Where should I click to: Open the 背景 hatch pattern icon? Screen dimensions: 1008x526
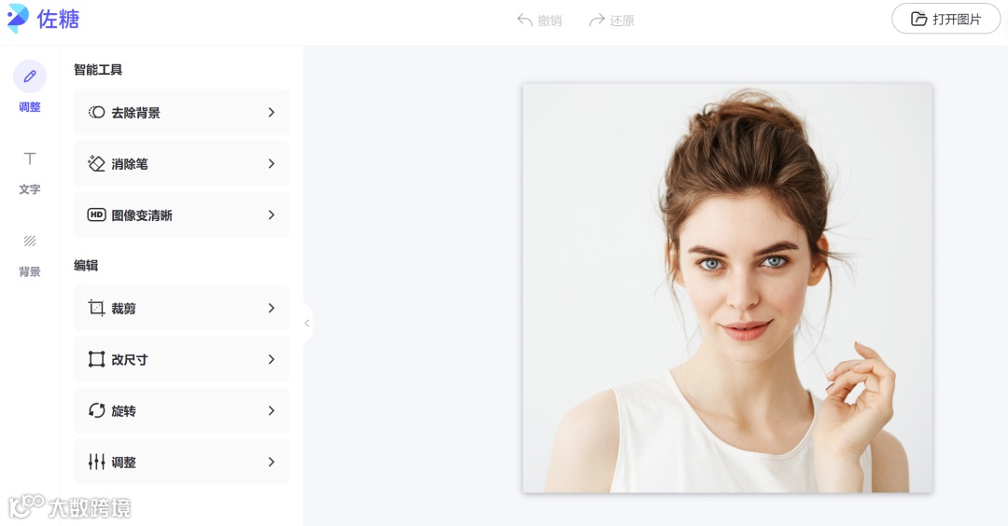pos(30,241)
